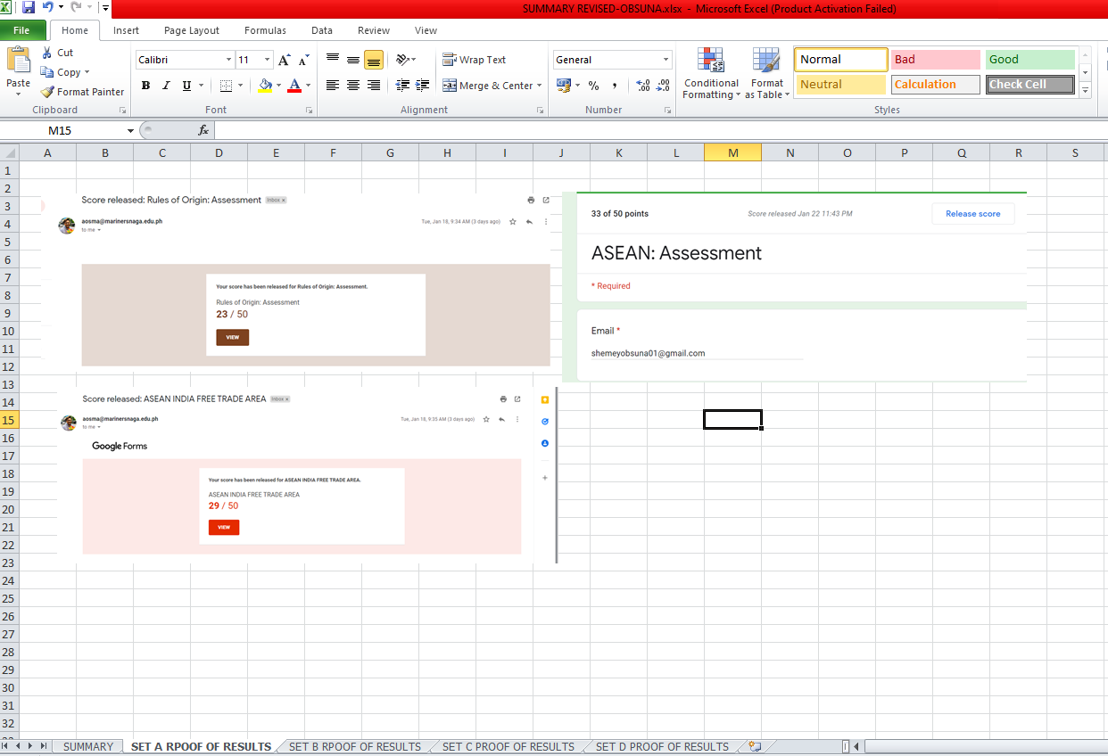1108x756 pixels.
Task: Open the File tab
Action: 21,30
